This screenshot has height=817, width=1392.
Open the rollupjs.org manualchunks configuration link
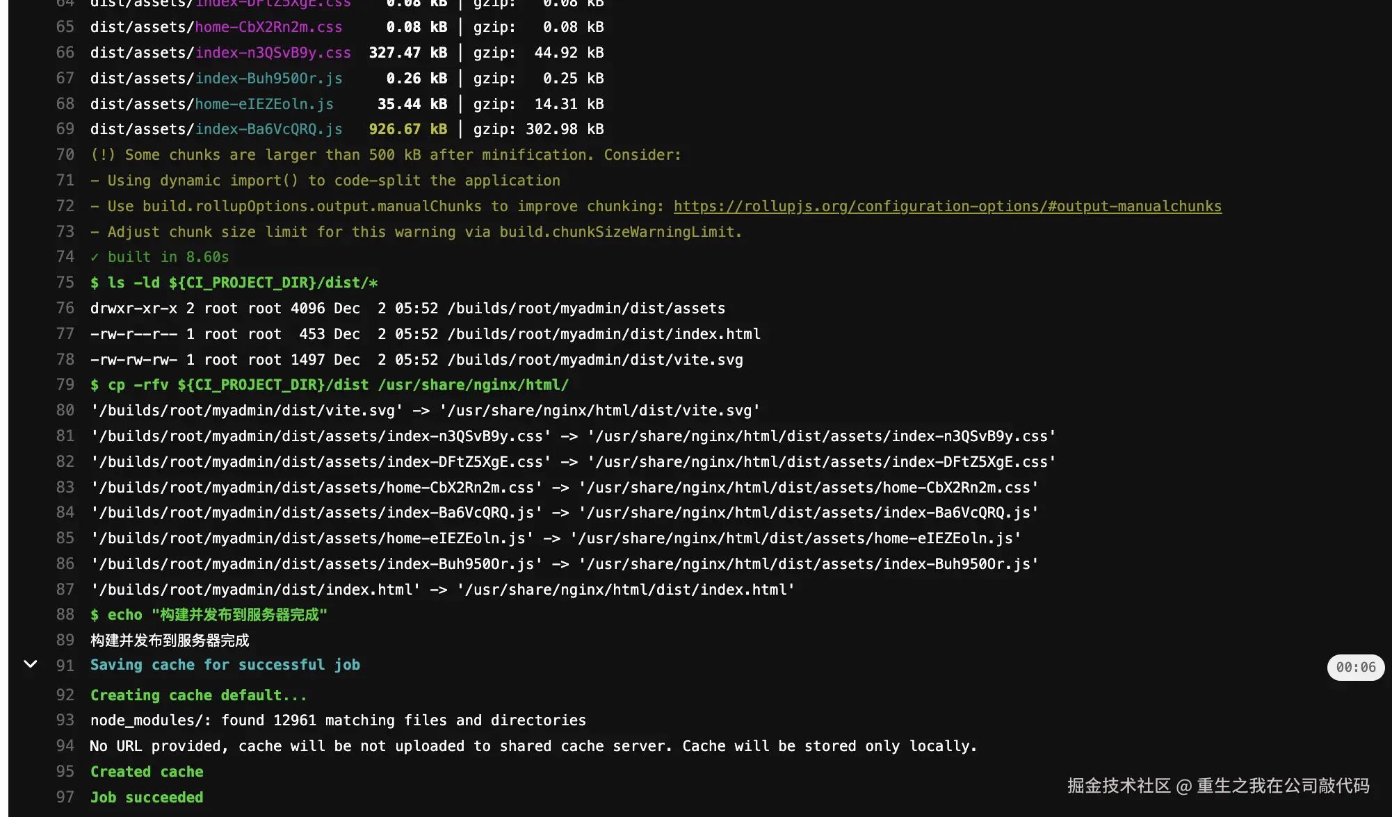(x=947, y=206)
